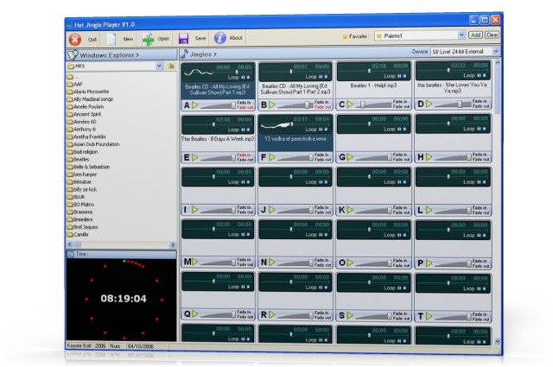Screen dimensions: 553x367
Task: Click the Add favorite button
Action: (x=475, y=35)
